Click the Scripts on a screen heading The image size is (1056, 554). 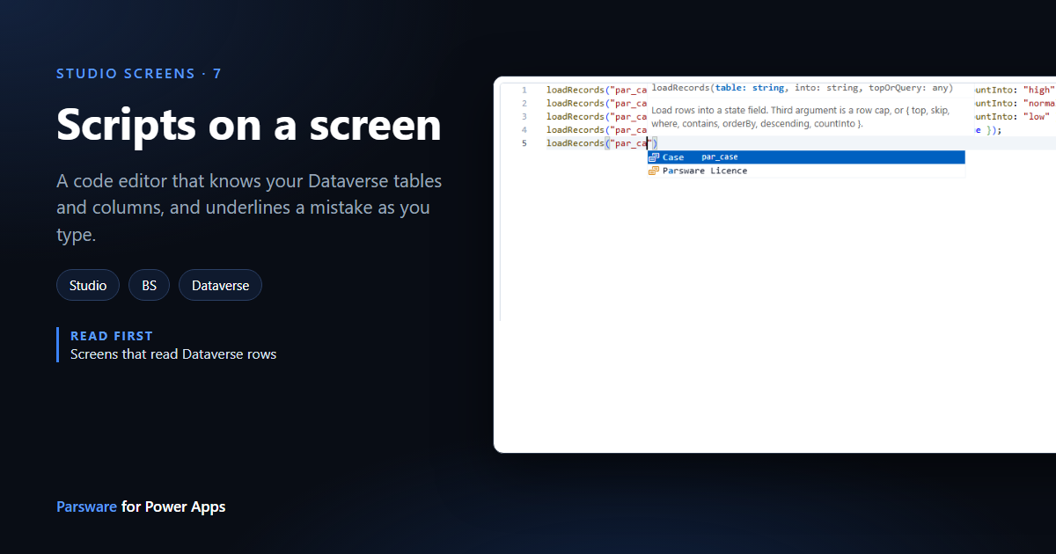[249, 123]
